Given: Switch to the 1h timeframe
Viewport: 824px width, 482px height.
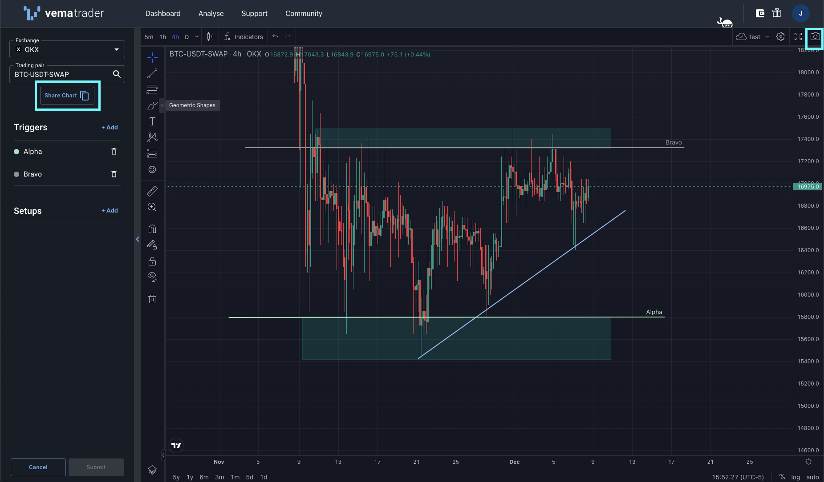Looking at the screenshot, I should tap(162, 37).
